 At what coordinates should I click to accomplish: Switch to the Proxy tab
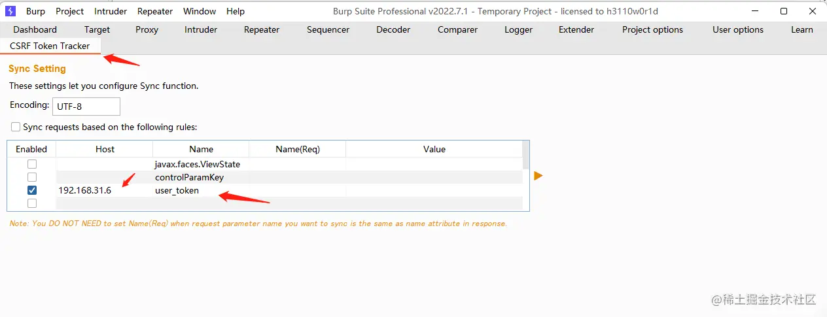(x=147, y=29)
